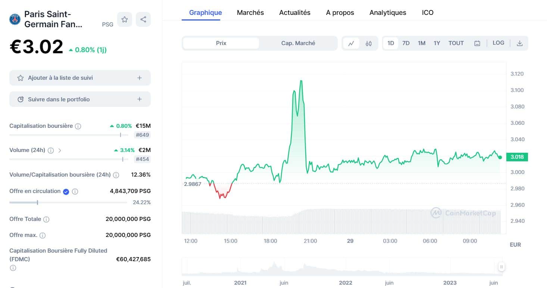Show info for Volume (24h)
This screenshot has width=547, height=288.
tap(51, 151)
